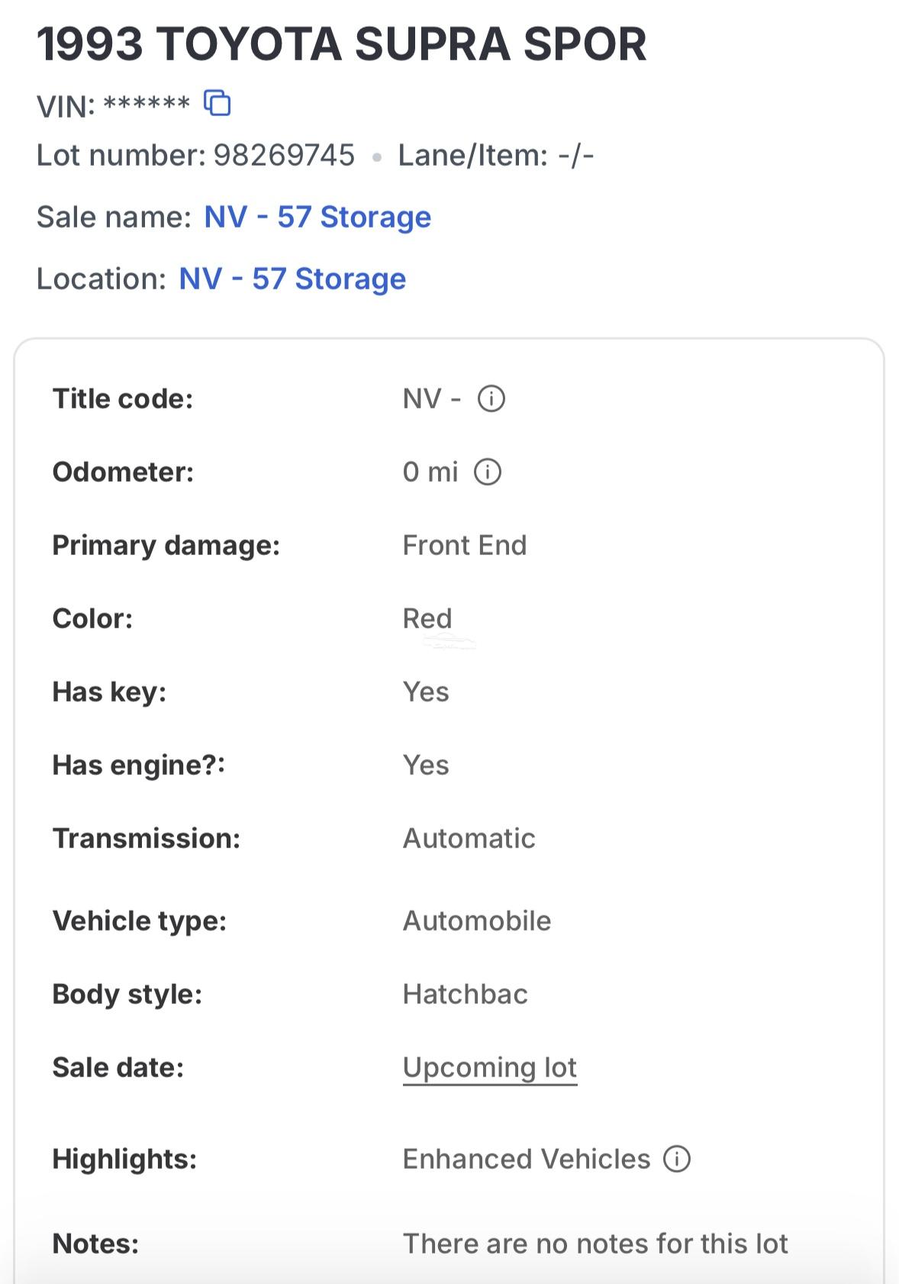This screenshot has width=899, height=1284.
Task: Open the Sale name NV - 57 Storage link
Action: coord(317,217)
